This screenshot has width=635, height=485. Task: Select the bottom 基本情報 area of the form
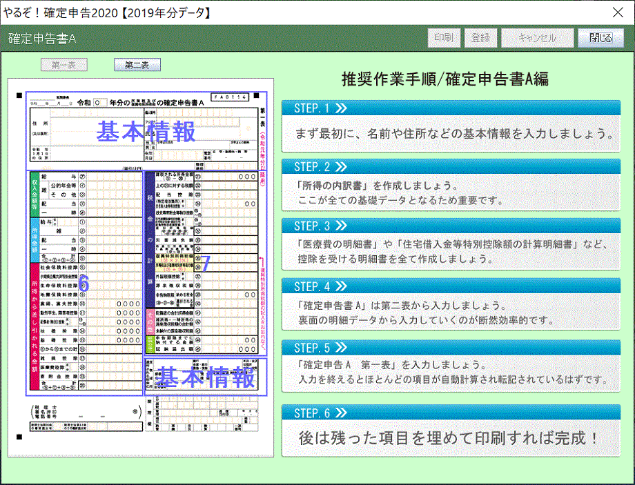[206, 377]
